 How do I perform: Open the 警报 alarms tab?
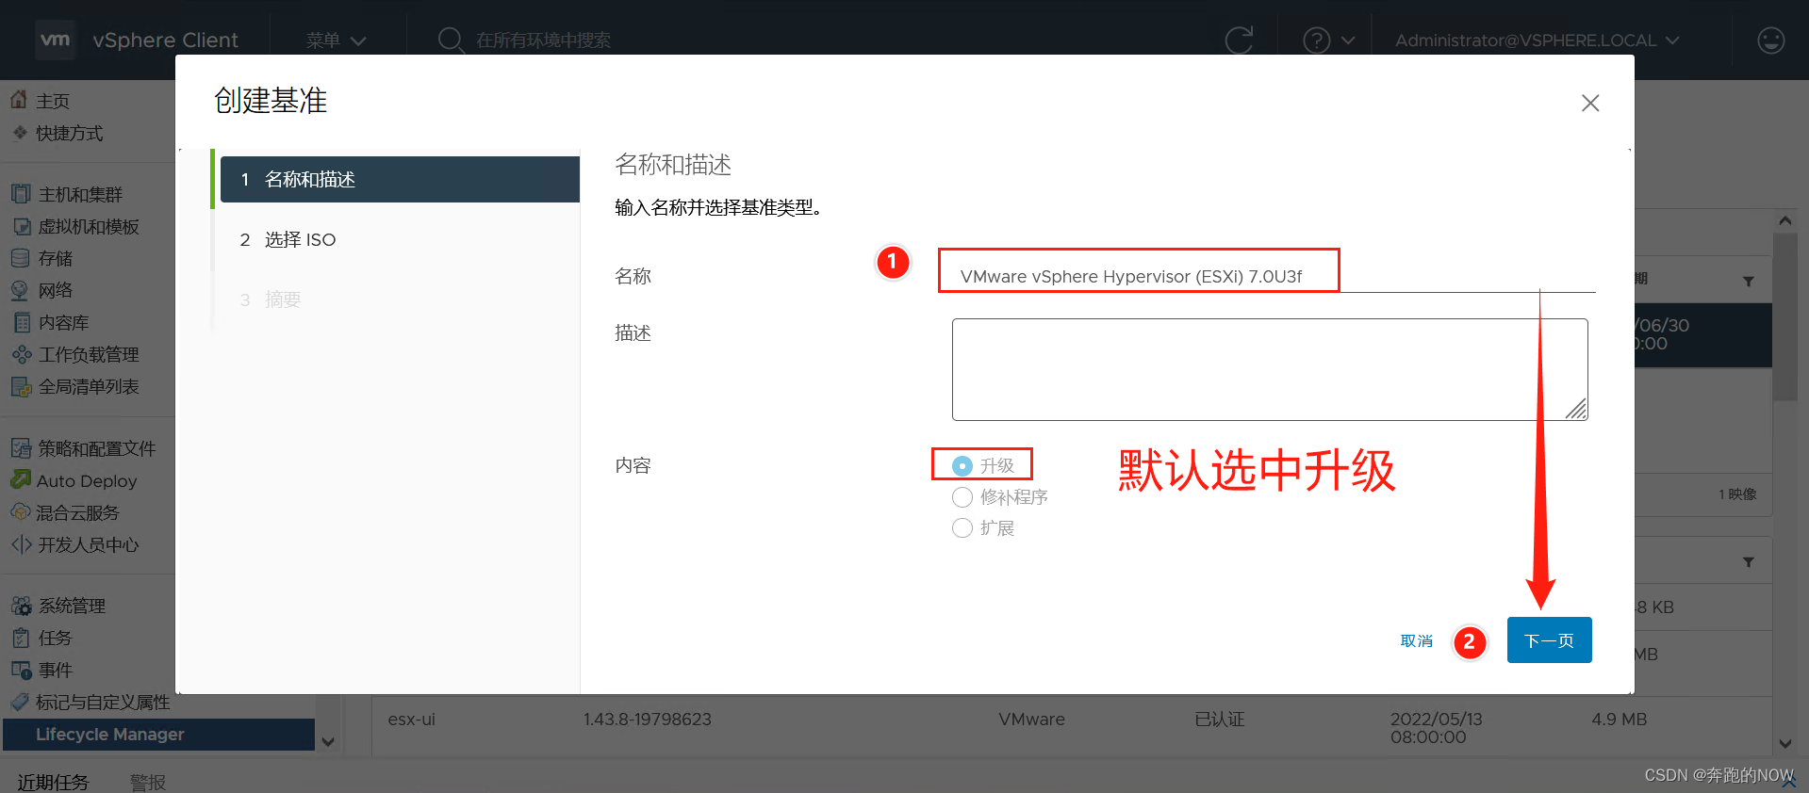tap(148, 782)
